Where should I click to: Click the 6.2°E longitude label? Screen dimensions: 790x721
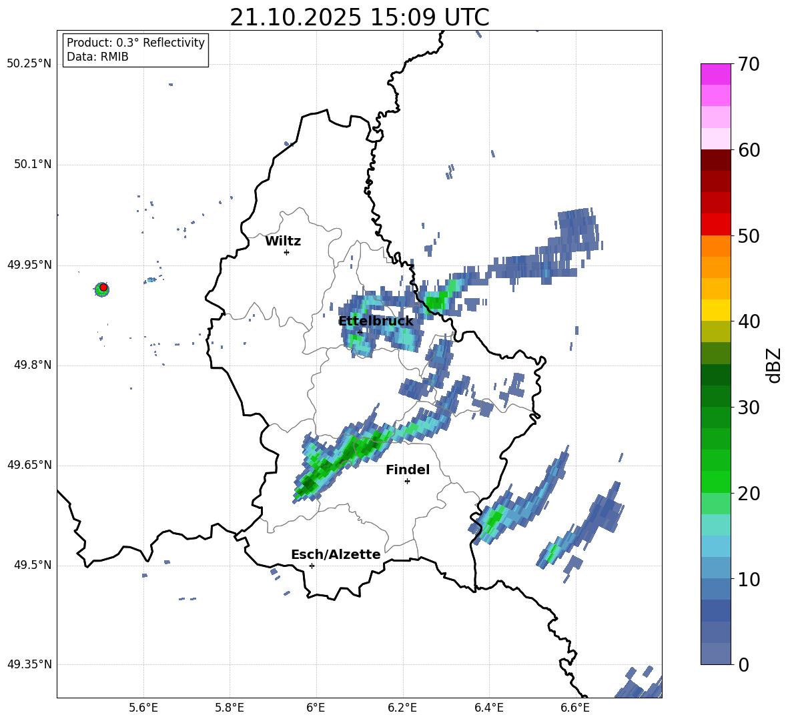pyautogui.click(x=402, y=708)
